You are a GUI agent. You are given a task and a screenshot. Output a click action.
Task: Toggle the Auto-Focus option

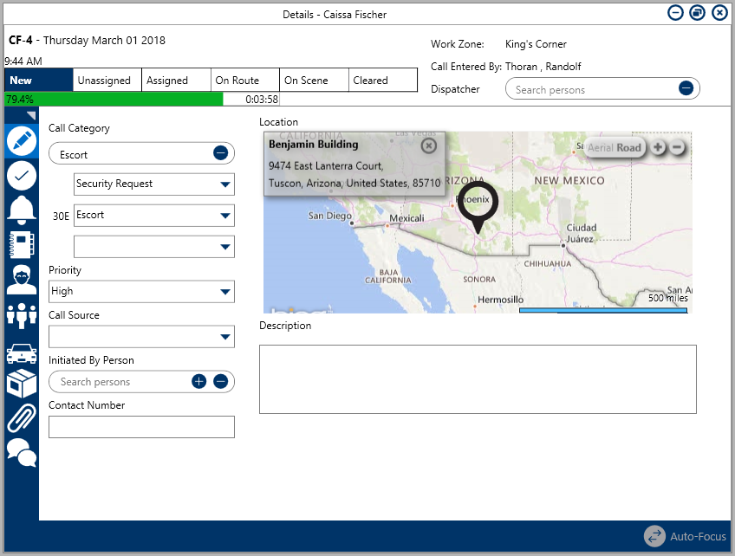pos(685,536)
